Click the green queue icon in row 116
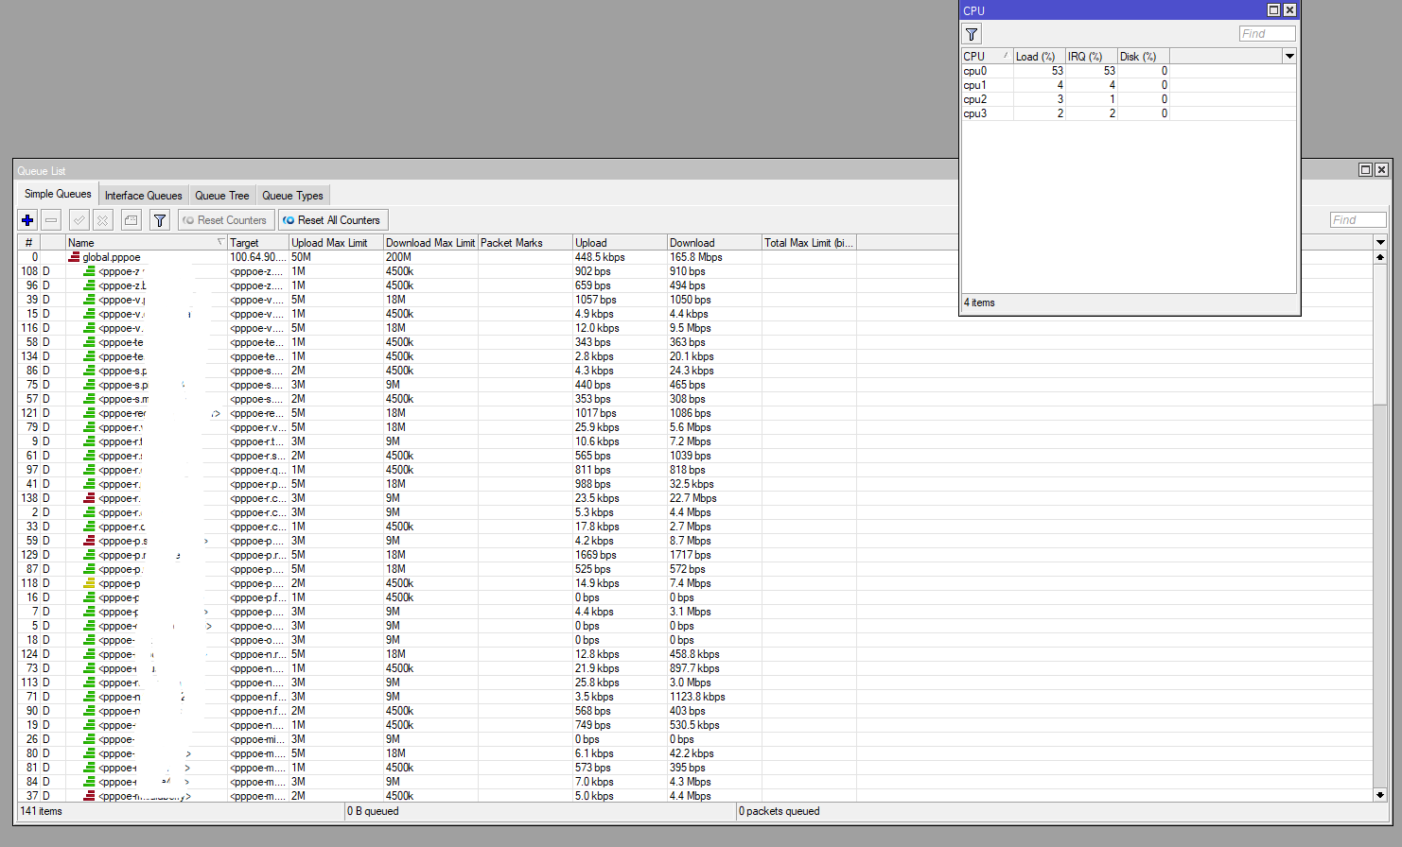 coord(89,328)
